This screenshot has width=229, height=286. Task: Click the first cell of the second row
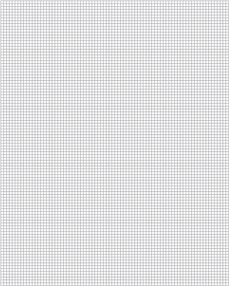coord(2,5)
